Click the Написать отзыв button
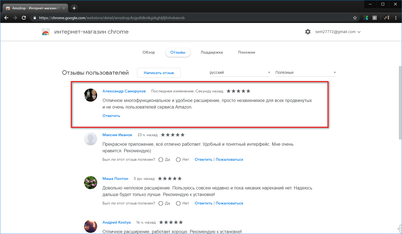 coord(159,73)
